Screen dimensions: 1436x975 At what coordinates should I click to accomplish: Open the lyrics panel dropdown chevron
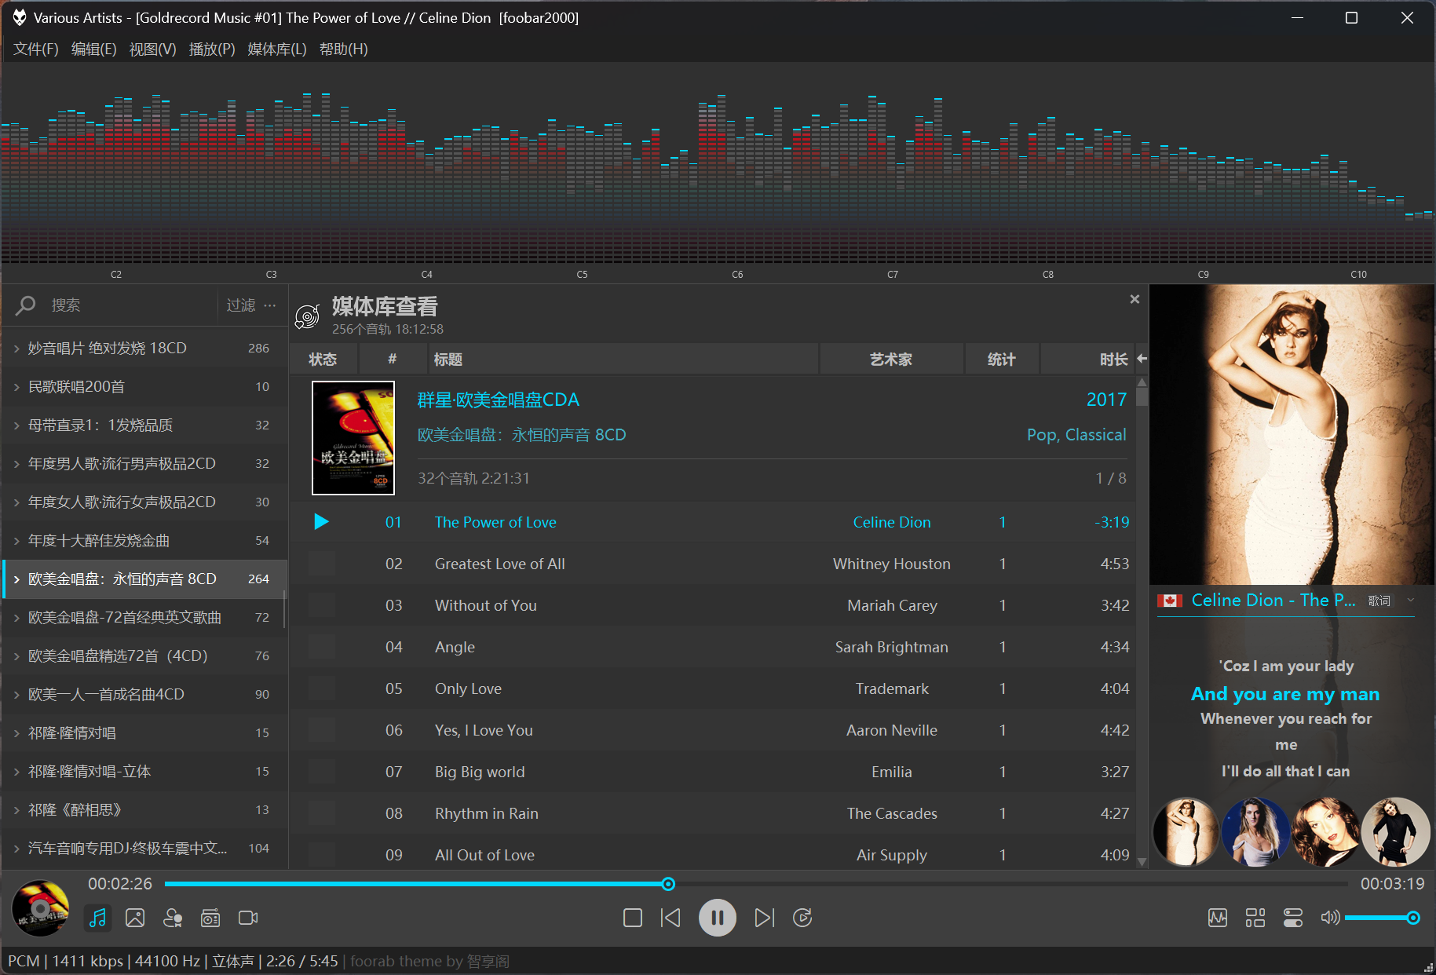click(x=1411, y=601)
